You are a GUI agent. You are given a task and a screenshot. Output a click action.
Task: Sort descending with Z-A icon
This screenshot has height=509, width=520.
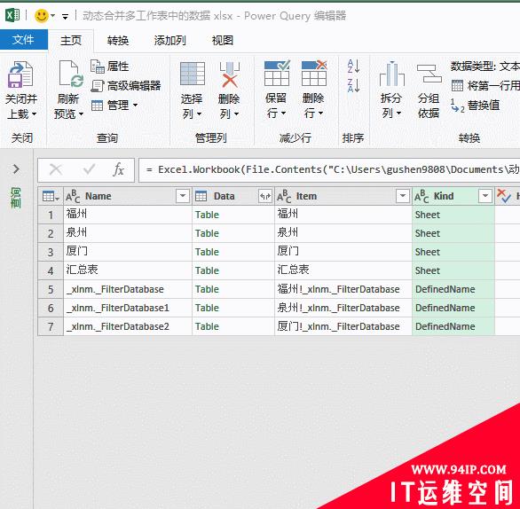tap(353, 85)
